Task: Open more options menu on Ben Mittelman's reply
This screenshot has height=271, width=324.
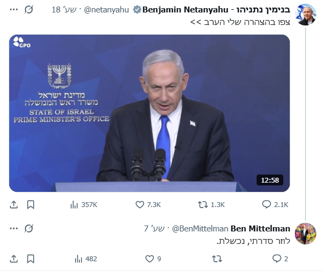Action: click(14, 228)
